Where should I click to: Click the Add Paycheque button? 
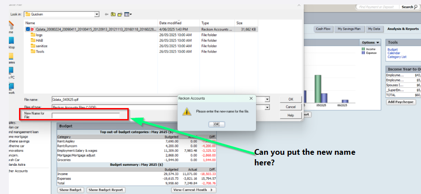pos(401,102)
